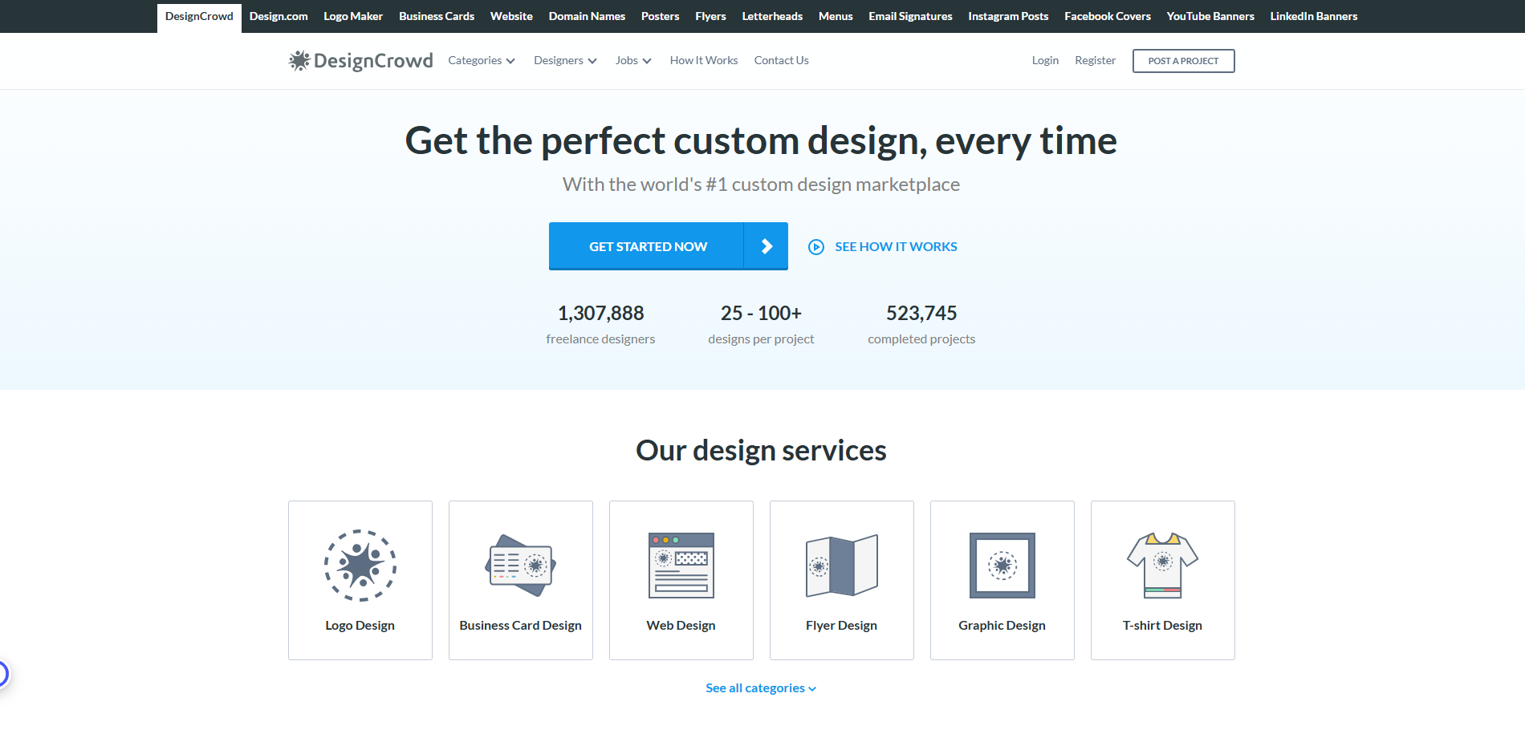Image resolution: width=1525 pixels, height=730 pixels.
Task: Click the arrow icon on Get Started button
Action: (x=767, y=245)
